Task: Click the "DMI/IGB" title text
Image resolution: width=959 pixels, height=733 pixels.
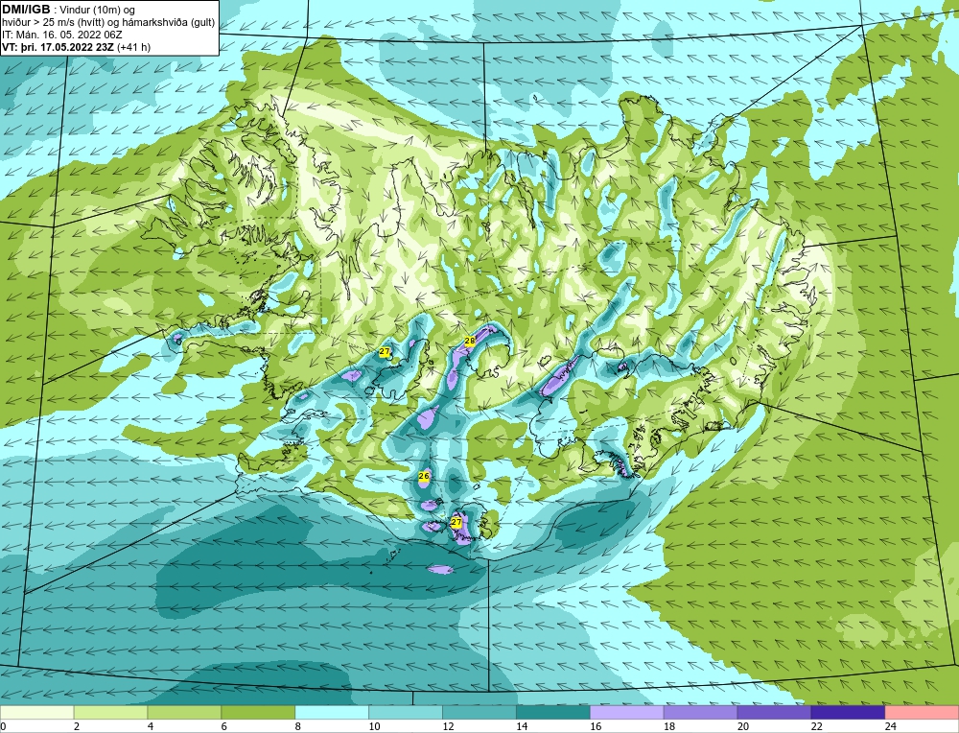Action: [26, 10]
